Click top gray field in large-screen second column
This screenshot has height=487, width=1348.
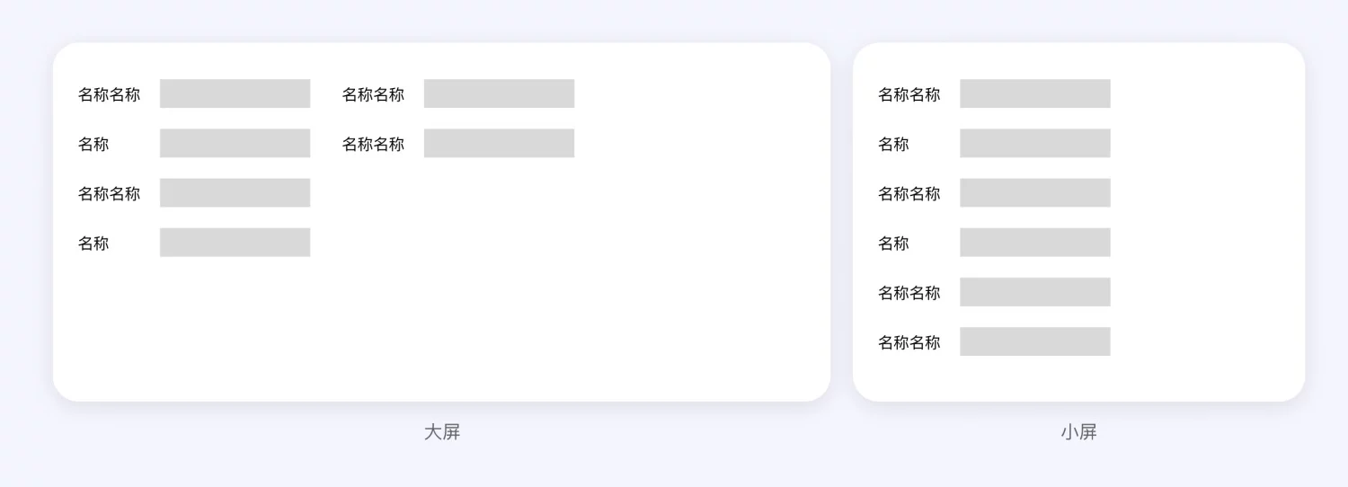499,93
